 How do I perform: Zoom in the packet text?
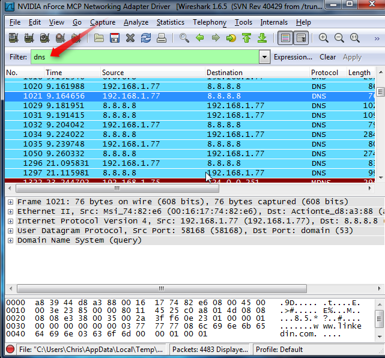323,38
